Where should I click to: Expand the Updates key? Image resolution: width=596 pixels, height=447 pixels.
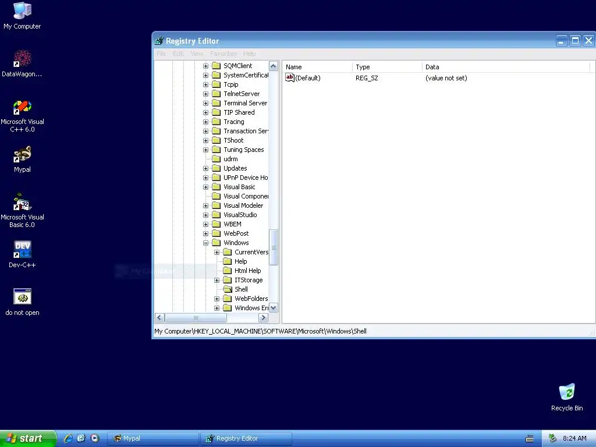coord(205,168)
